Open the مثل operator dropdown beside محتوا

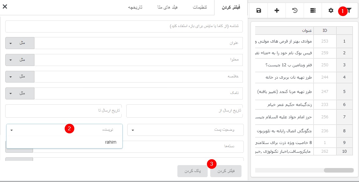[20, 60]
